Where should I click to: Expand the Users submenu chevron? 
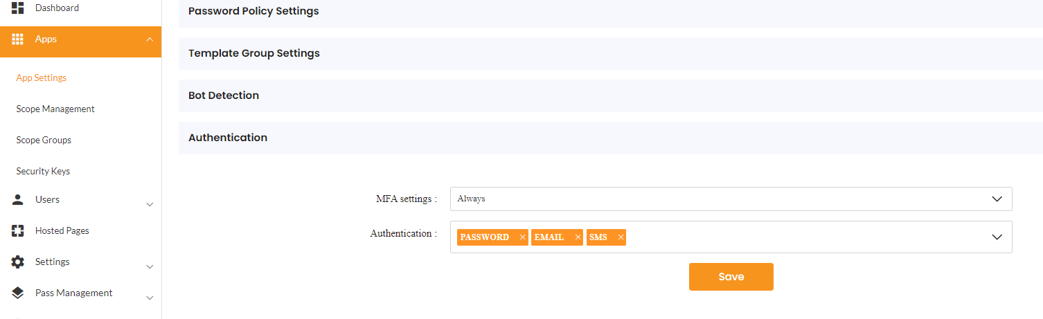(x=150, y=205)
